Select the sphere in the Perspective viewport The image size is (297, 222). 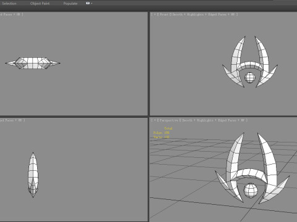tap(251, 191)
